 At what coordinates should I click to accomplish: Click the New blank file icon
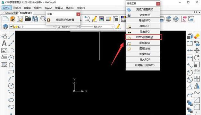(x=5, y=19)
